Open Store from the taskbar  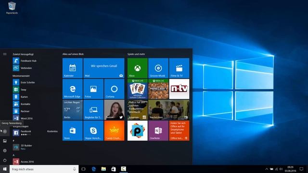tap(114, 169)
